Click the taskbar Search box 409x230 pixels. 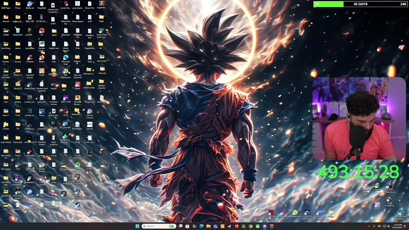(x=159, y=226)
